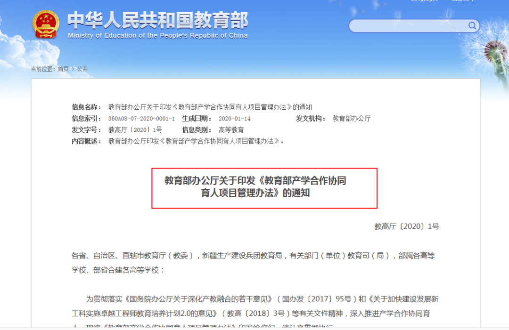This screenshot has width=509, height=330.
Task: Click right-aligned 教高厅〔2020〕1号 below headline
Action: pyautogui.click(x=407, y=226)
